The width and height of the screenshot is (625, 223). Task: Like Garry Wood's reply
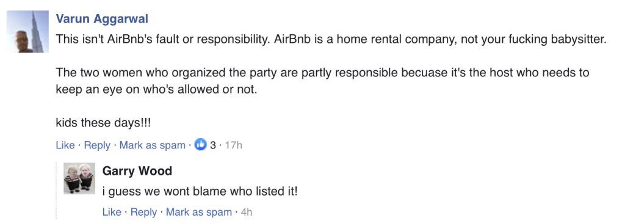tap(112, 212)
